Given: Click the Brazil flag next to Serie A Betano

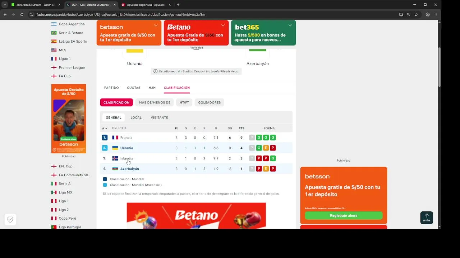Looking at the screenshot, I should coord(54,33).
